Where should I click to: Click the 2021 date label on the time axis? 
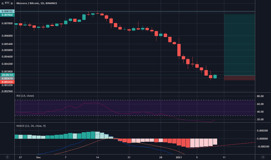point(179,157)
